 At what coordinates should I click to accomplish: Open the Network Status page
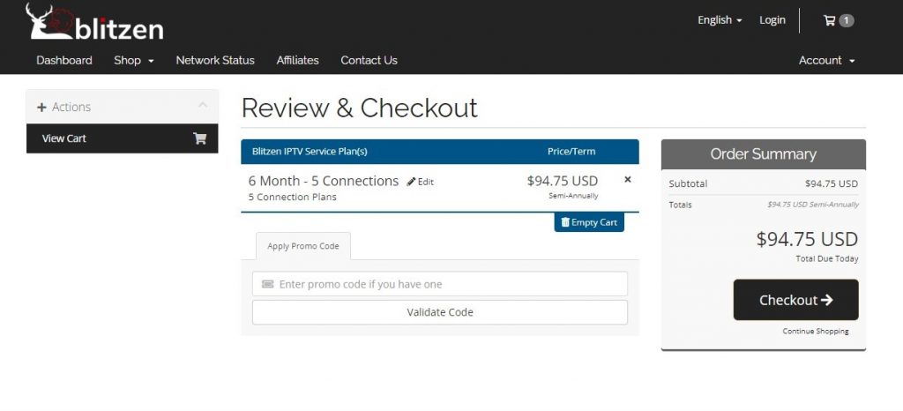pyautogui.click(x=215, y=61)
